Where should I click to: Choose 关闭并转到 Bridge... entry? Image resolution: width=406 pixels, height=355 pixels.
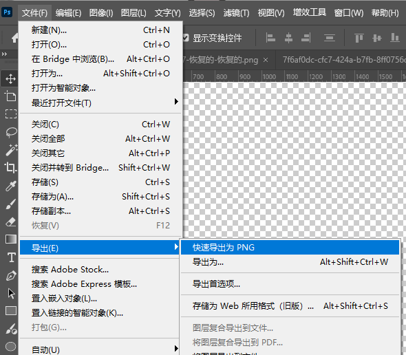(x=100, y=168)
